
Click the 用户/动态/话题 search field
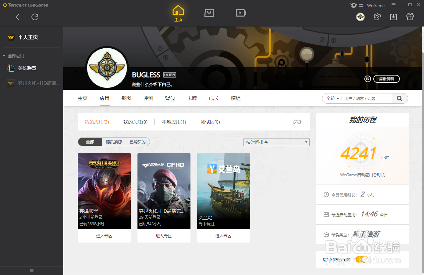[367, 98]
